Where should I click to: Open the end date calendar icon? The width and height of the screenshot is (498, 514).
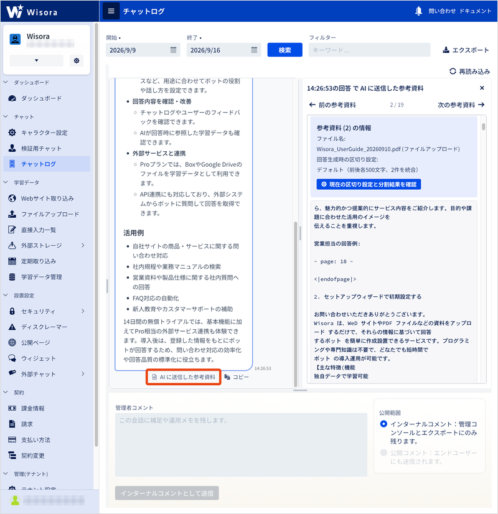pyautogui.click(x=254, y=50)
